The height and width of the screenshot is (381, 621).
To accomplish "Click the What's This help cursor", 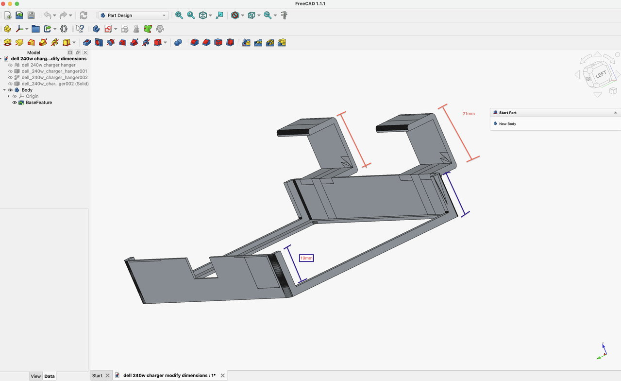I will coord(80,29).
